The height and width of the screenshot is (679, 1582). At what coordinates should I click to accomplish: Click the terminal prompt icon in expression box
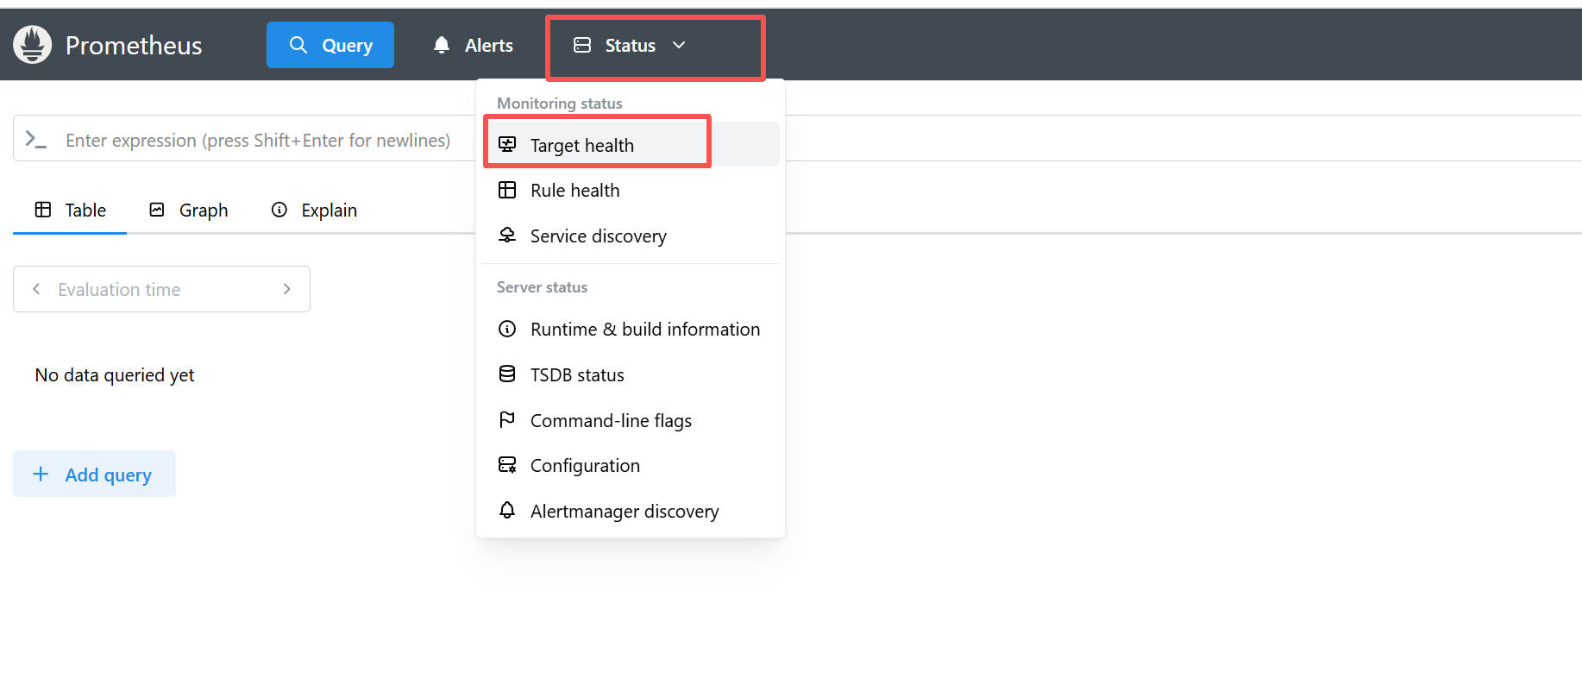(35, 139)
